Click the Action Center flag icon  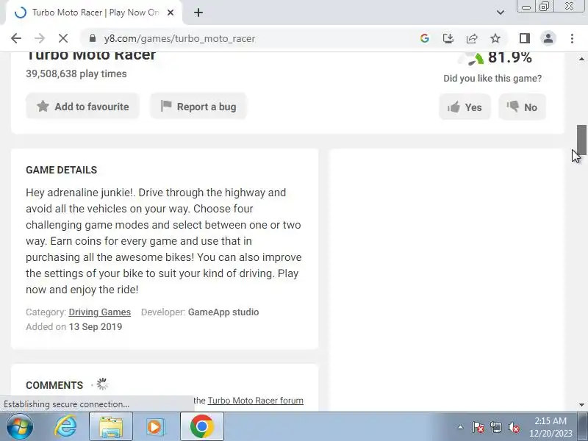coord(478,427)
